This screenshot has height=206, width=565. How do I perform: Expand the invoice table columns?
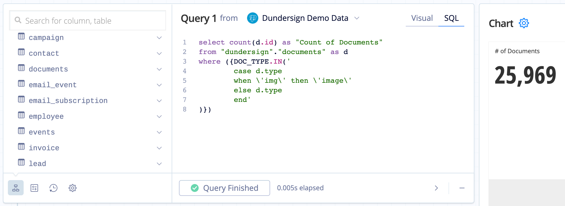point(159,148)
